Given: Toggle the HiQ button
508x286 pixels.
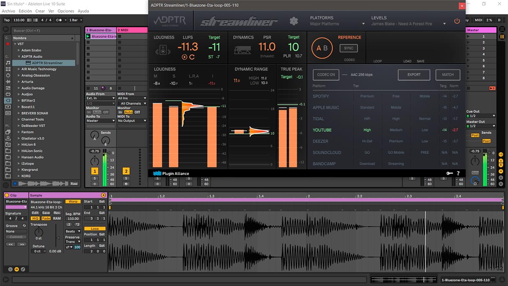Looking at the screenshot, I should (35, 219).
